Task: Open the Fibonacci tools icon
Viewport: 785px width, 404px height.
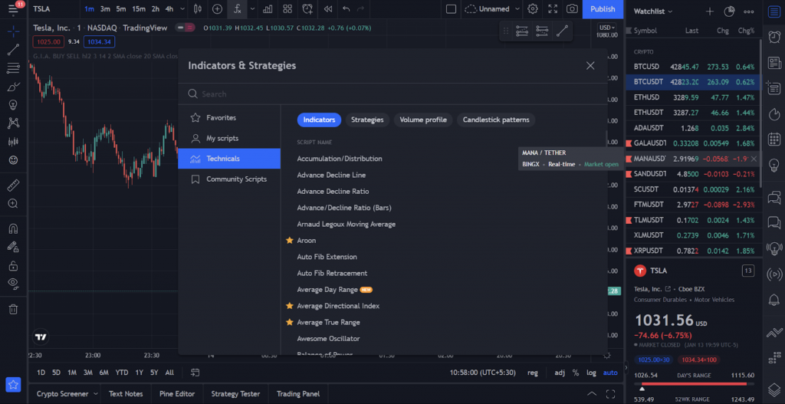Action: (14, 67)
